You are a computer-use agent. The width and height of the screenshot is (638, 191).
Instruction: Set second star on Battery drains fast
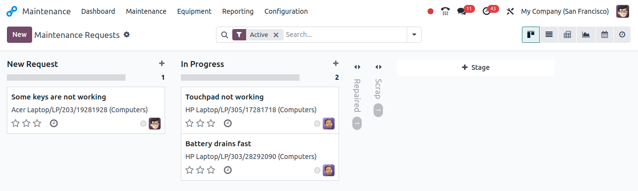coord(200,170)
